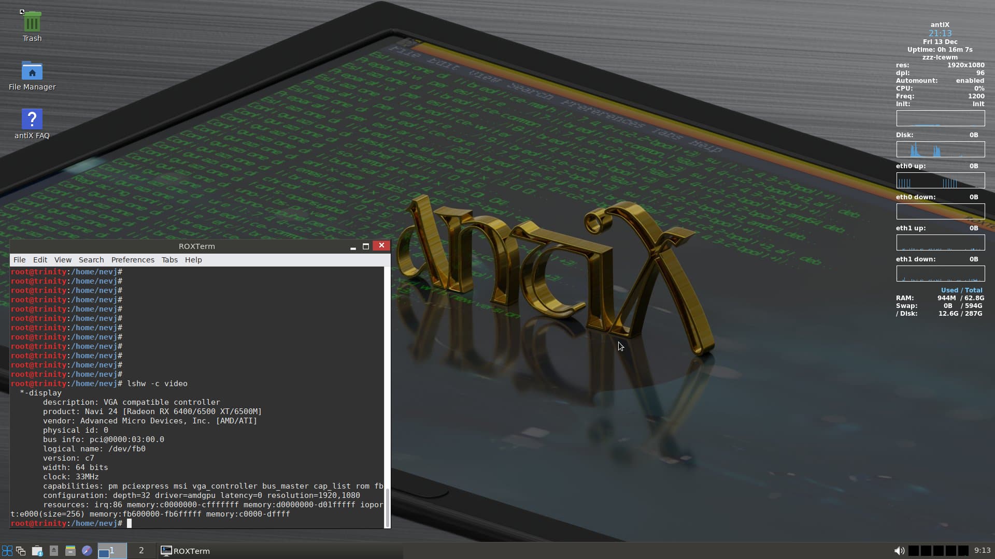995x559 pixels.
Task: Click the eject/unplug drive icon in taskbar
Action: coord(54,551)
